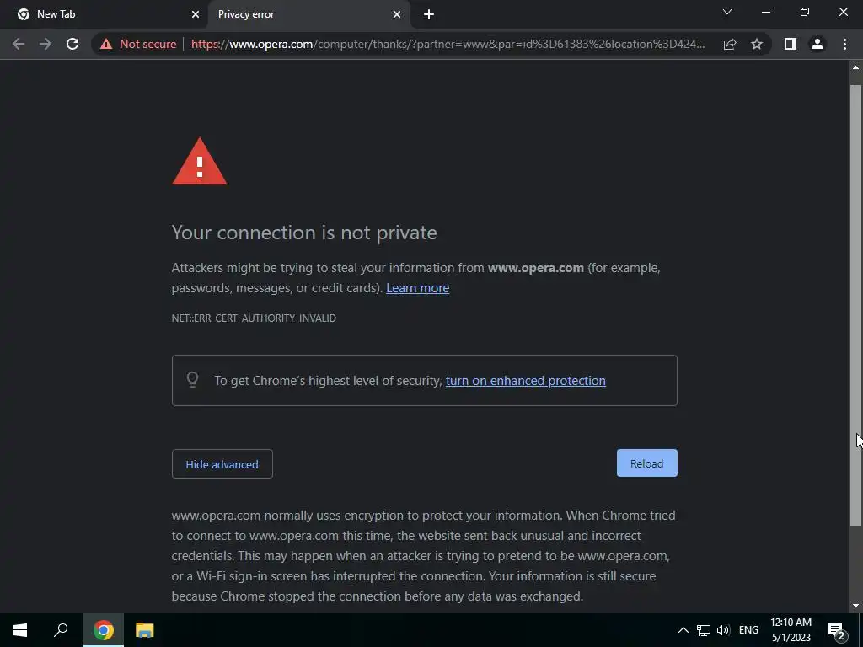Open the Windows Start menu
Screen dimensions: 863x647
[x=20, y=630]
